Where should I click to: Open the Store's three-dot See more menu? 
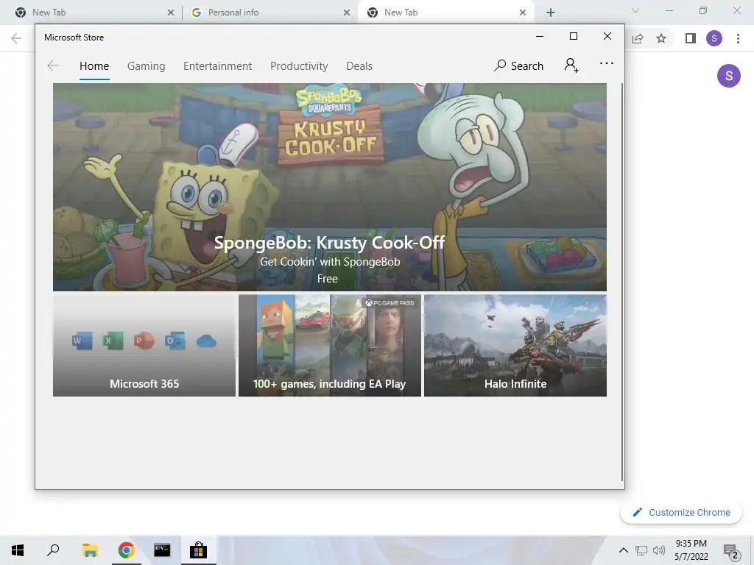pyautogui.click(x=607, y=63)
